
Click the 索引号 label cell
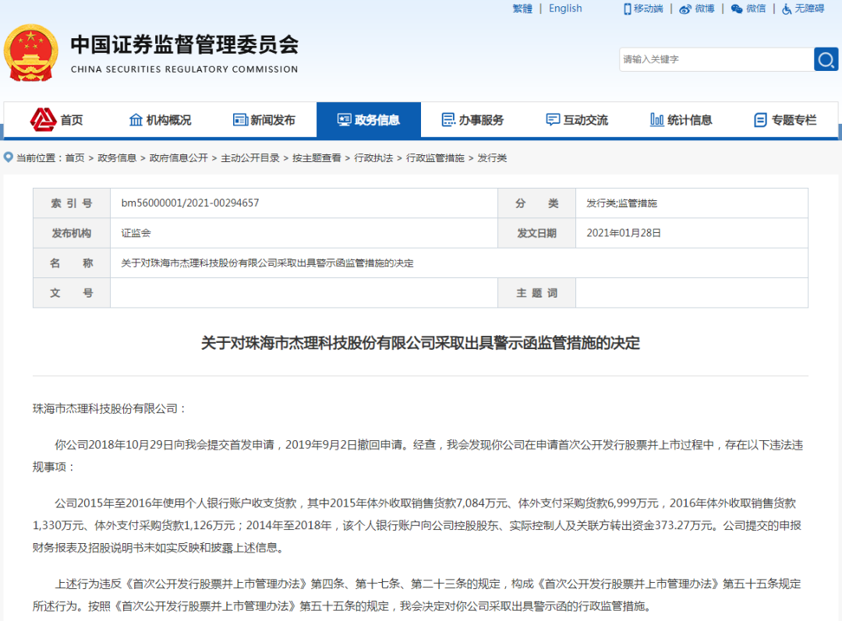coord(72,203)
